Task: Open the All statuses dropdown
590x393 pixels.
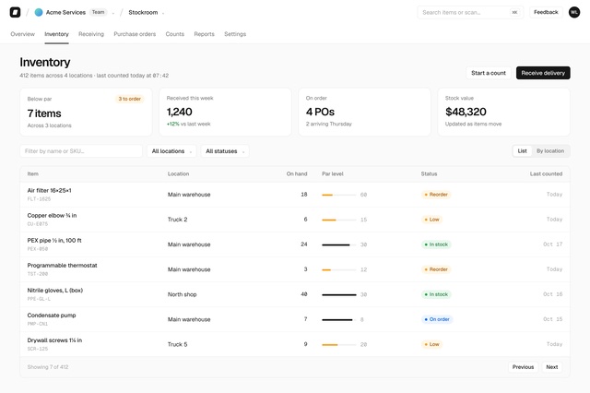Action: click(x=225, y=151)
